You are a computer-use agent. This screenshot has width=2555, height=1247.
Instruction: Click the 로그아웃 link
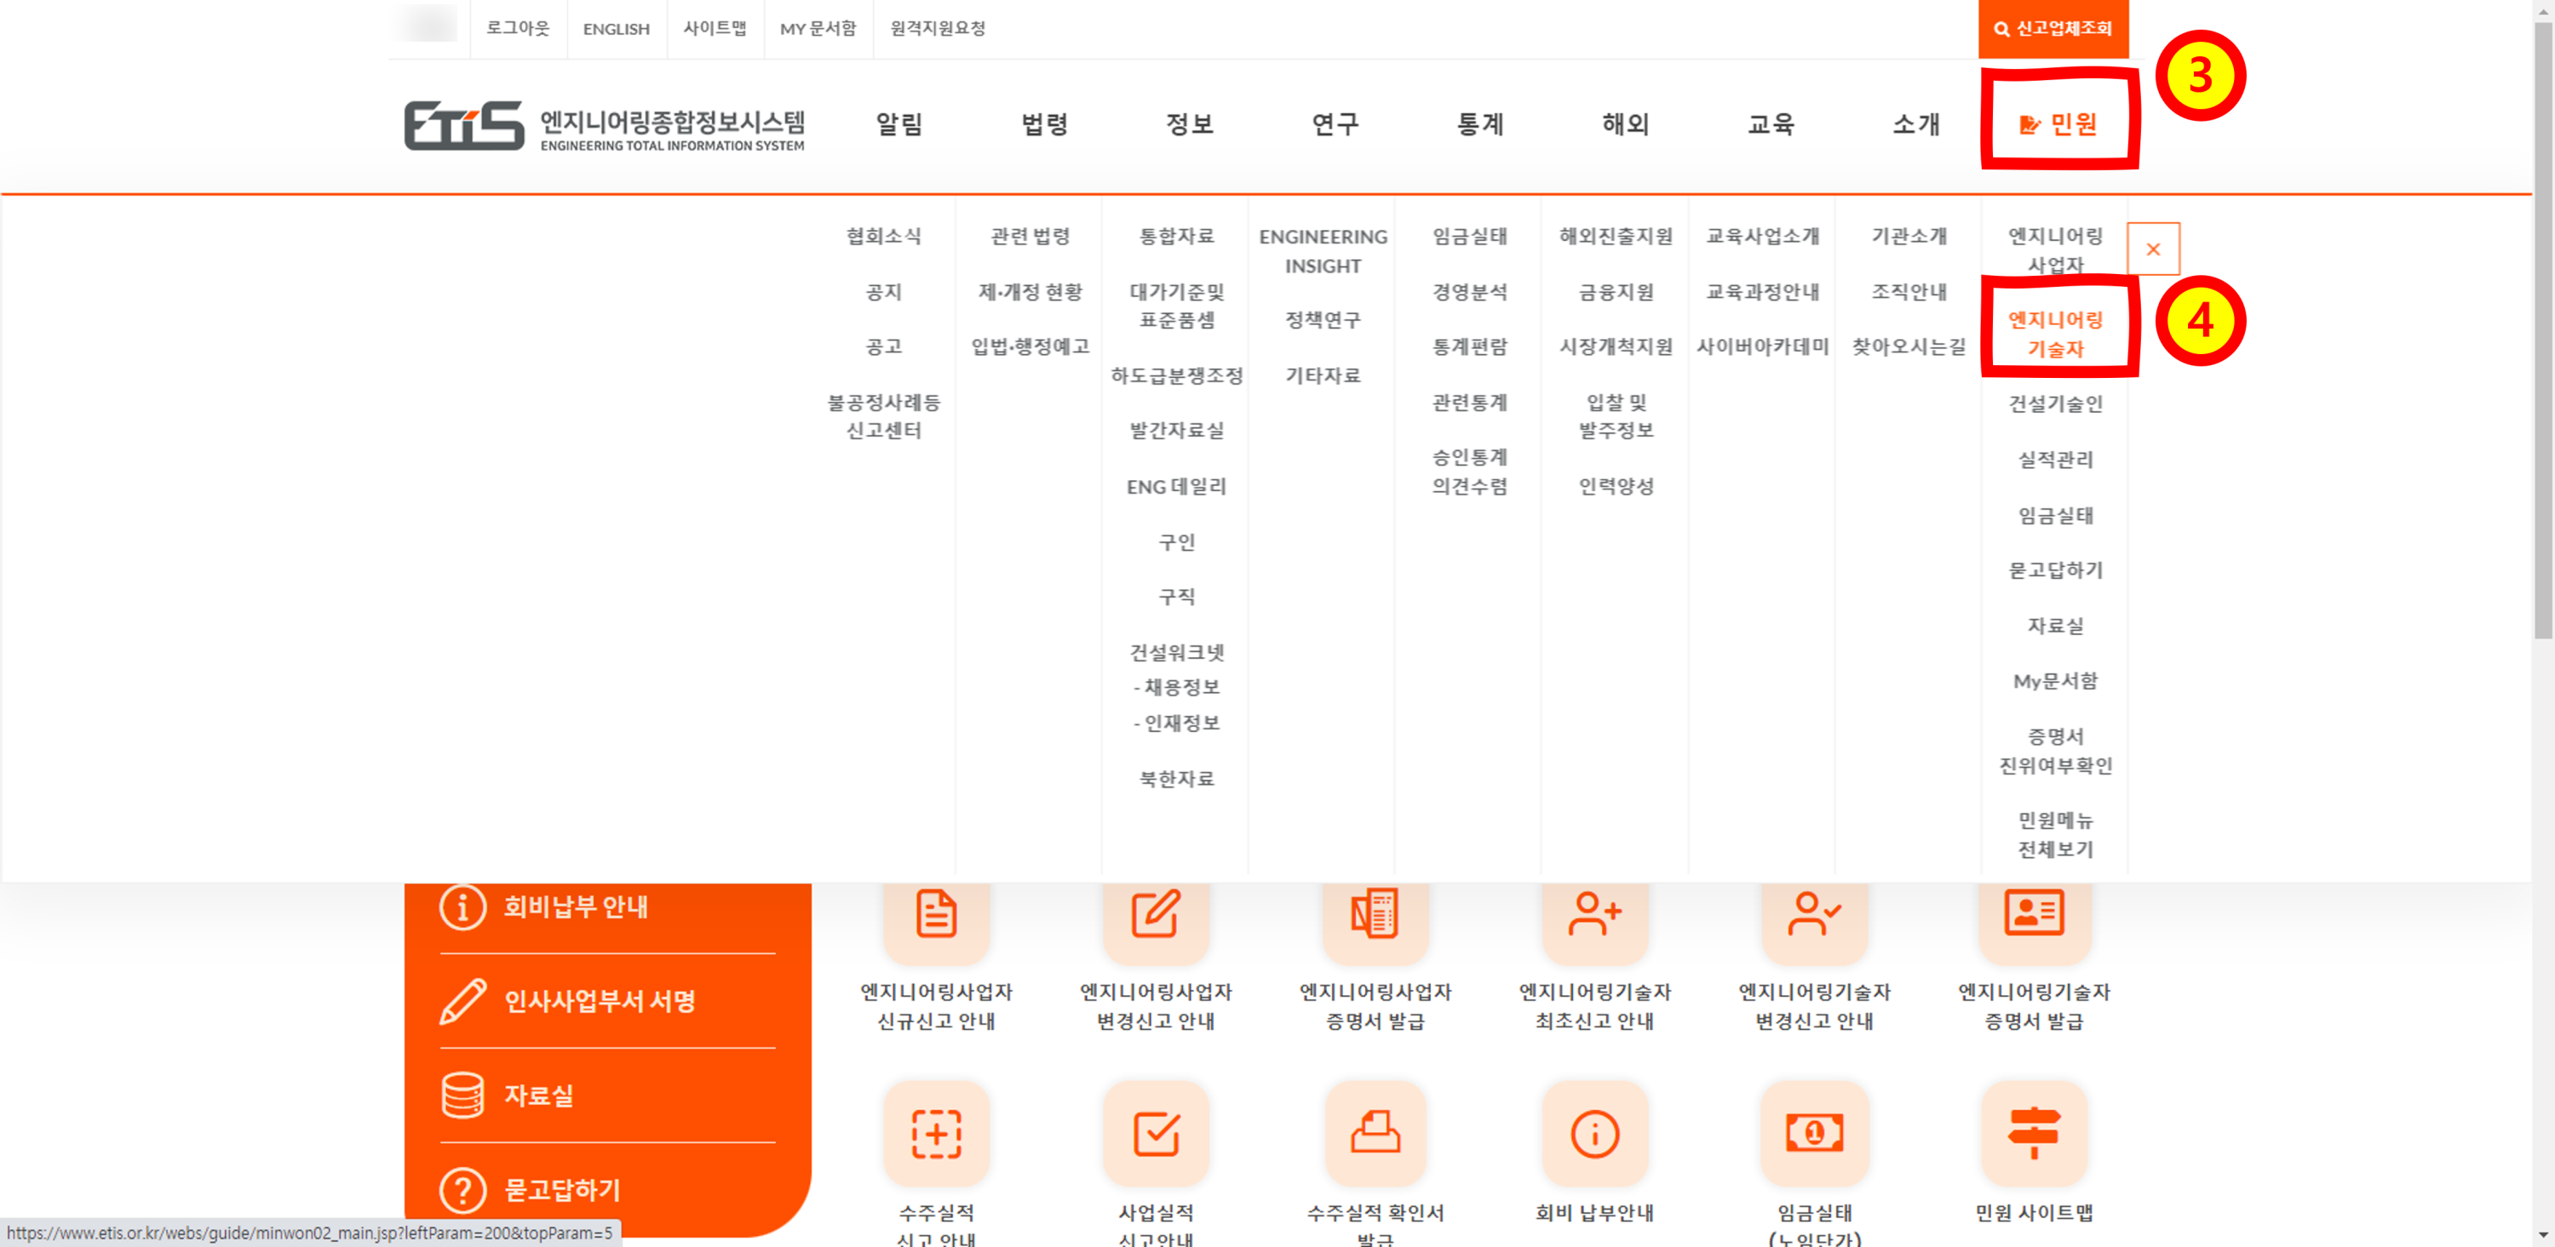point(517,29)
